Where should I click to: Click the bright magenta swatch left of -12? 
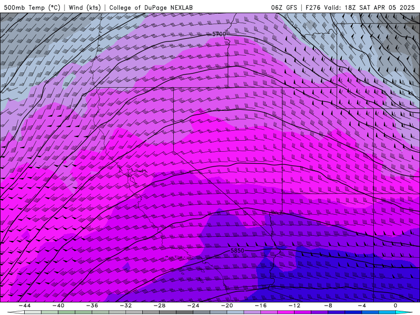[x=286, y=312]
